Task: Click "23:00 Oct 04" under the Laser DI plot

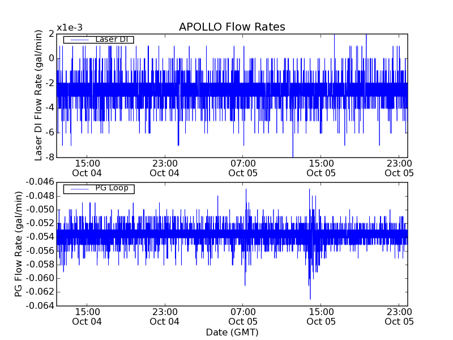Action: 165,168
